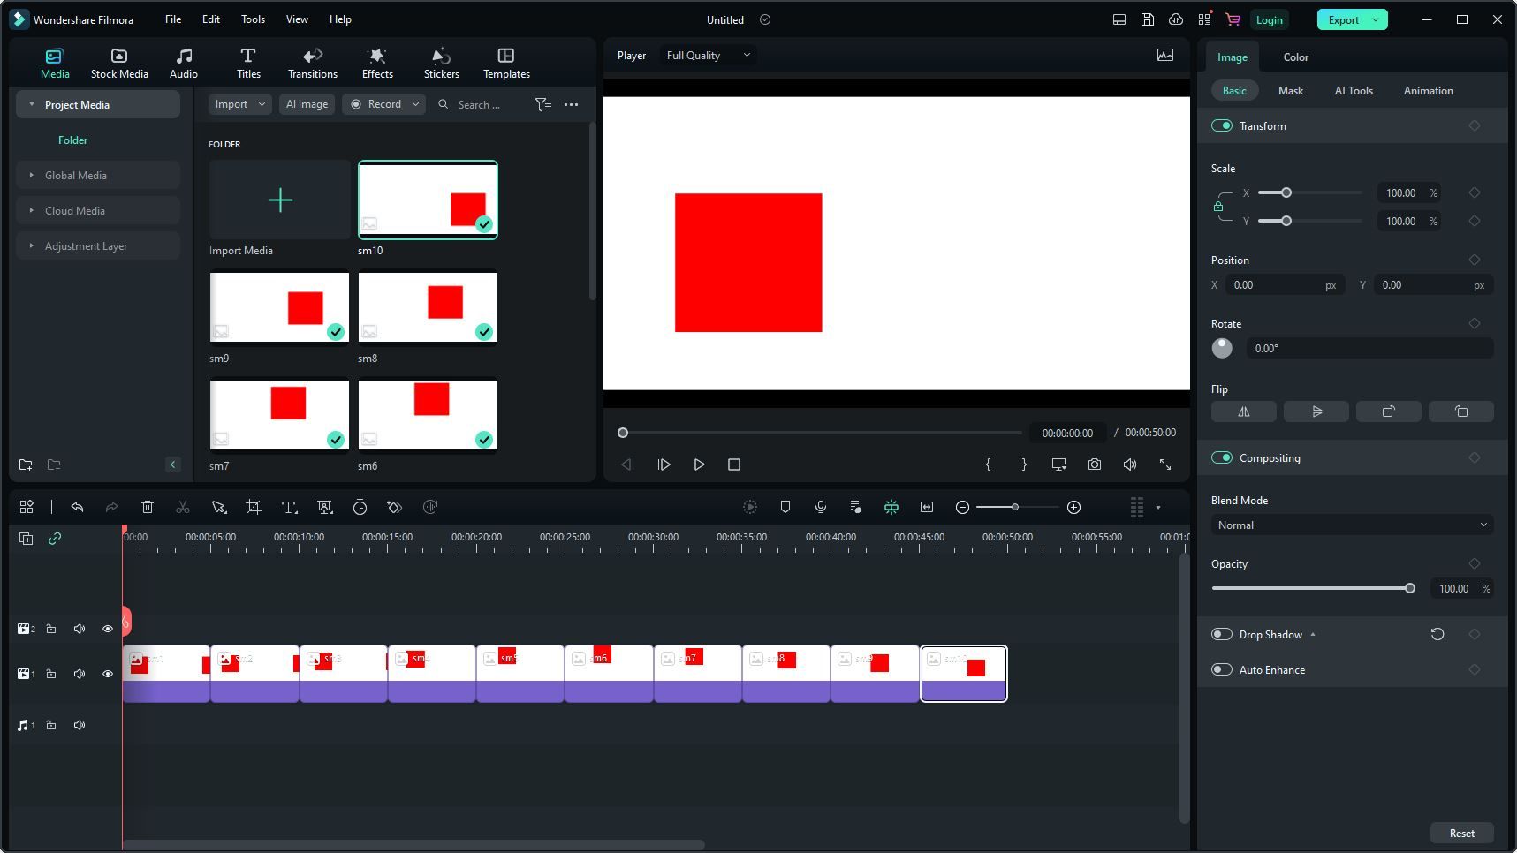The width and height of the screenshot is (1517, 853).
Task: Click the delete trash icon in timeline toolbar
Action: [148, 507]
